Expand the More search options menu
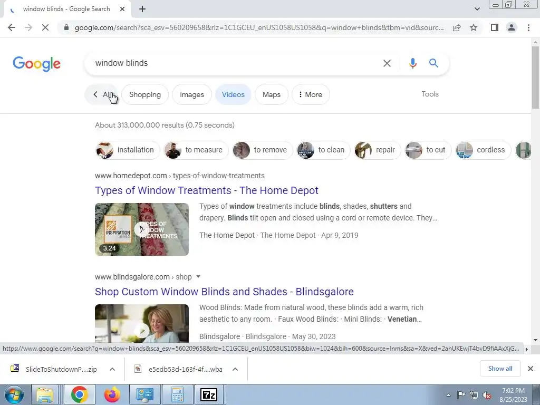540x405 pixels. 311,94
